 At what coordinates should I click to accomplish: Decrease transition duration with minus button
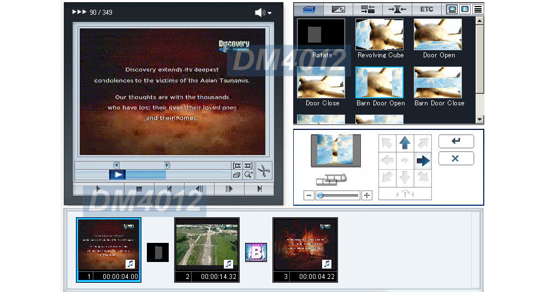pos(309,195)
